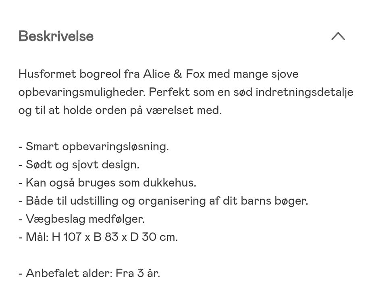This screenshot has width=387, height=284.
Task: Click the 'Vægbeslag medfølger' bullet
Action: (82, 219)
